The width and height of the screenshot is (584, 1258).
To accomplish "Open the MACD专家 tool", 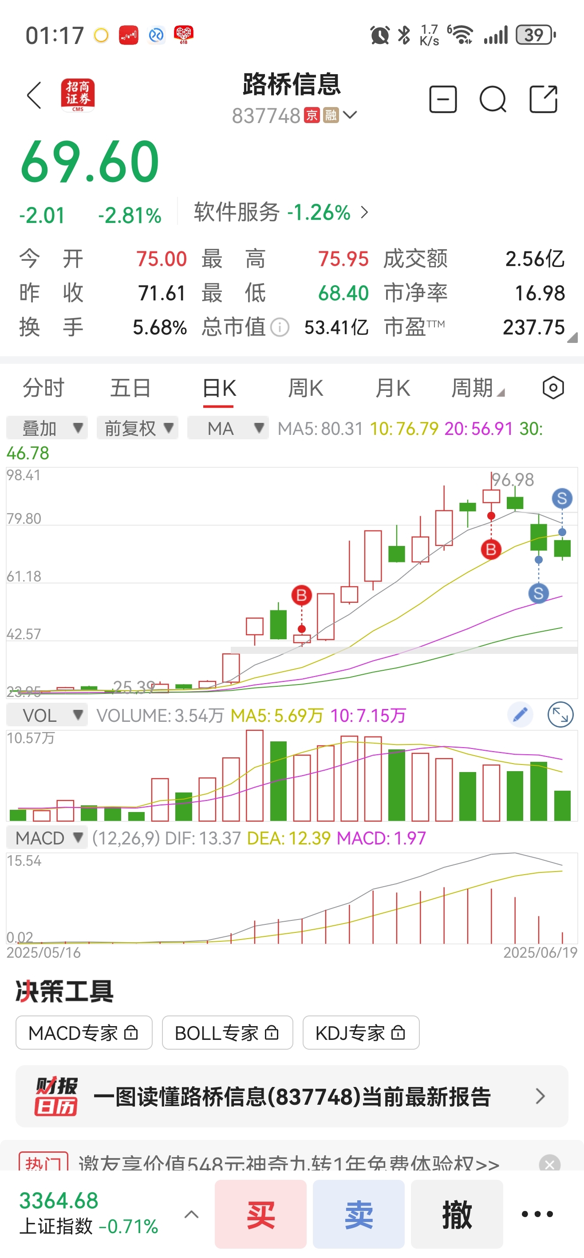I will tap(84, 1033).
